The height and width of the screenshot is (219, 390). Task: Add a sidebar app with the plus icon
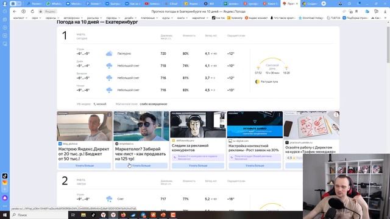coord(5,189)
